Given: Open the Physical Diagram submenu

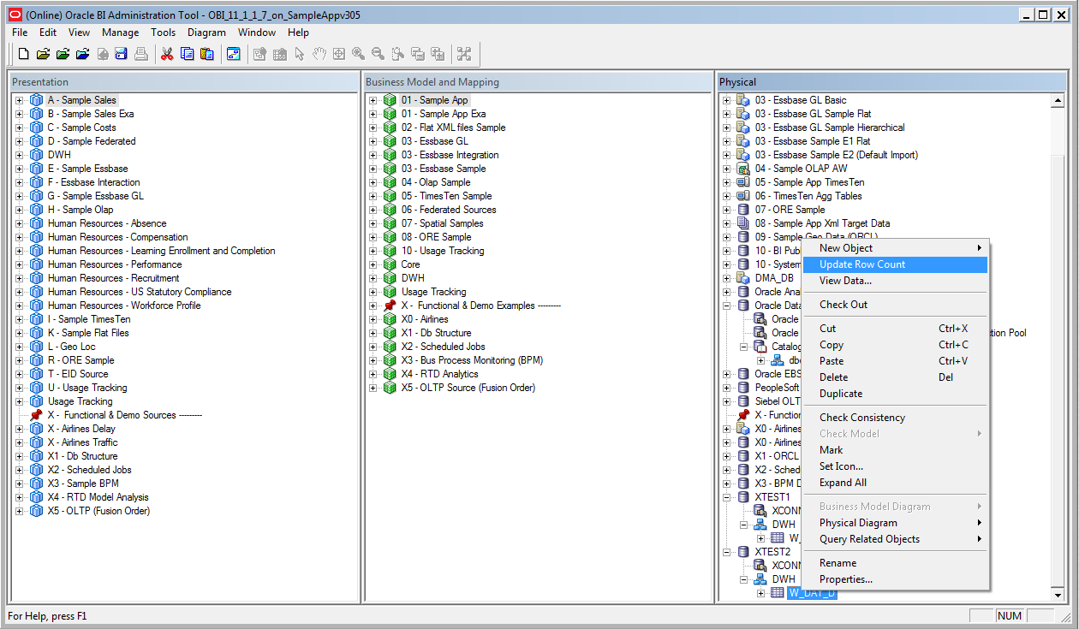Looking at the screenshot, I should [895, 523].
